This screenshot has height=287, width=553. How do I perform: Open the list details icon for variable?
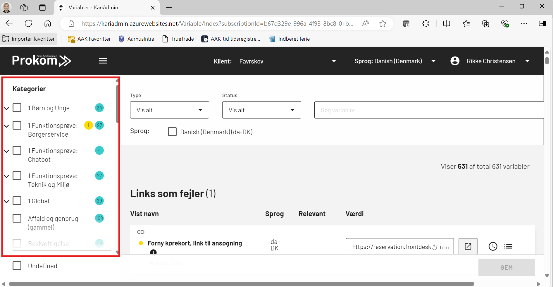click(x=508, y=246)
